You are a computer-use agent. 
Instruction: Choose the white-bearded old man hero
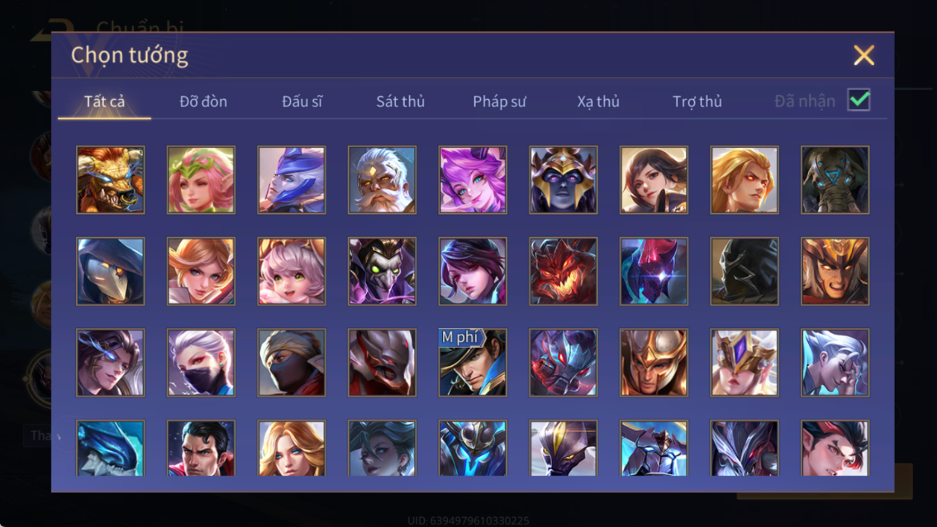click(x=382, y=180)
